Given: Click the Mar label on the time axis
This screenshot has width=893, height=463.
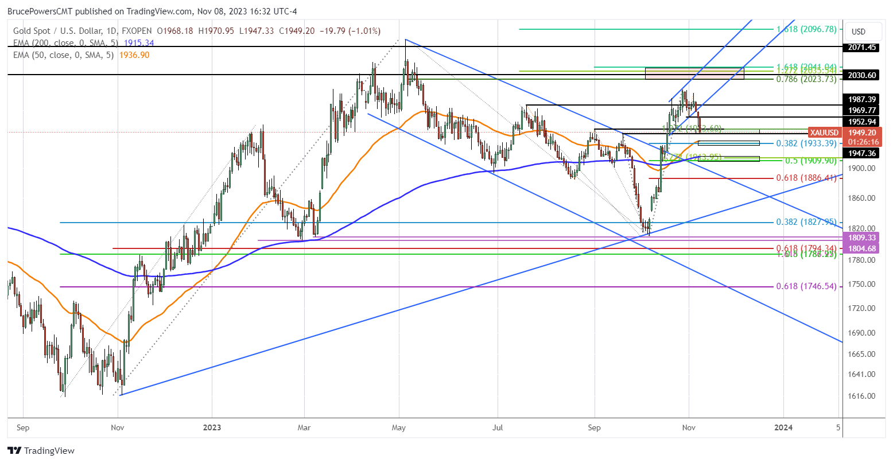Looking at the screenshot, I should pyautogui.click(x=305, y=427).
